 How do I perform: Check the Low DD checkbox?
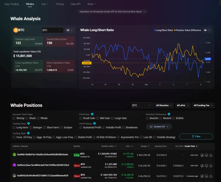[141, 137]
